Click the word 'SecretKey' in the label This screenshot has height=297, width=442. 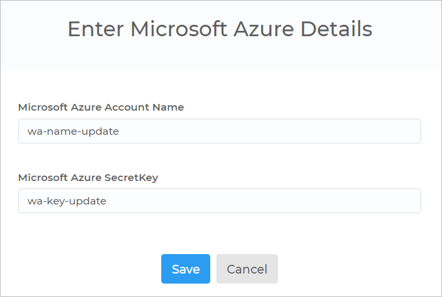[x=131, y=178]
